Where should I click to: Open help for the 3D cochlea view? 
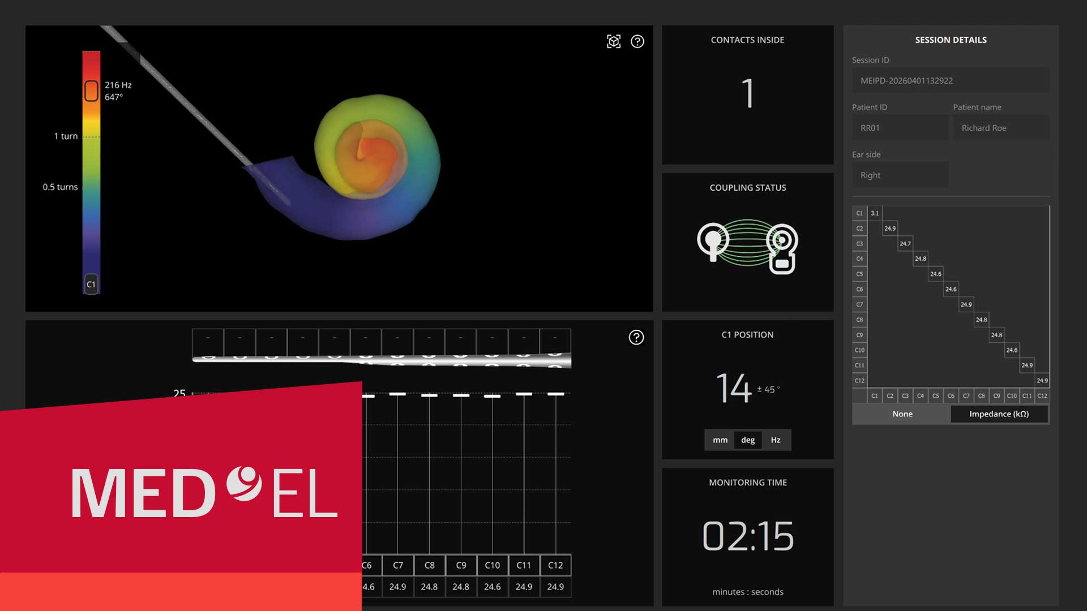pos(637,41)
